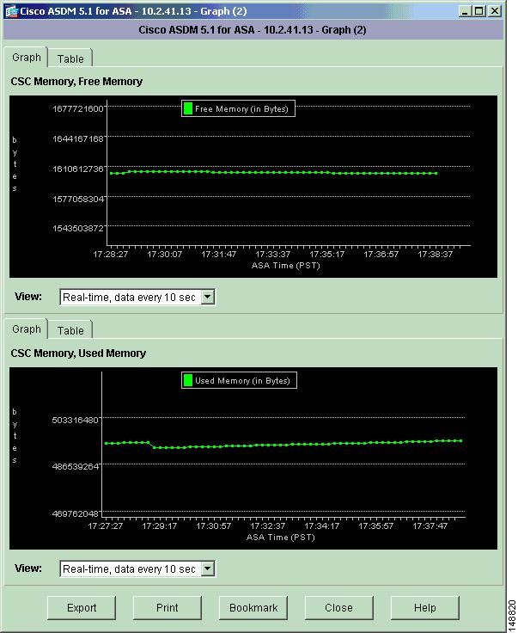Click the 17:32:37 time label
Screen dimensions: 518x633
pos(267,526)
